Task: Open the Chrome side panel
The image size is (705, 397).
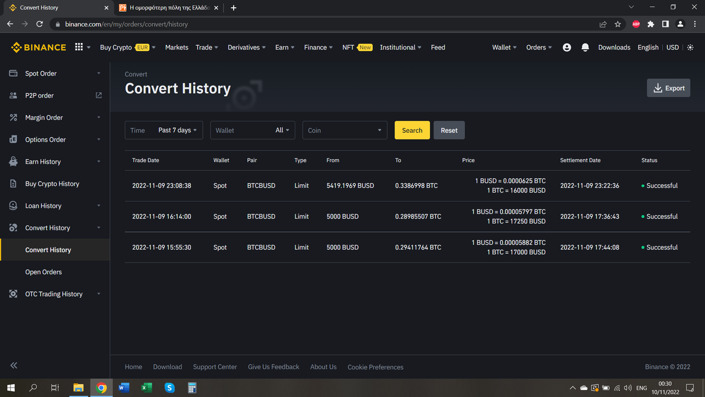Action: click(665, 24)
